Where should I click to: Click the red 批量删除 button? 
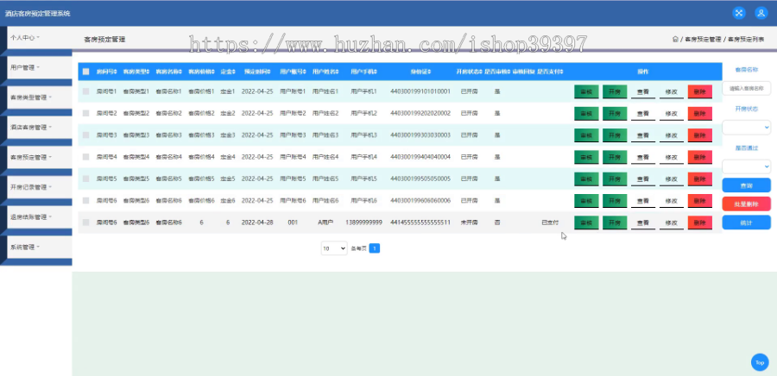[x=746, y=204]
